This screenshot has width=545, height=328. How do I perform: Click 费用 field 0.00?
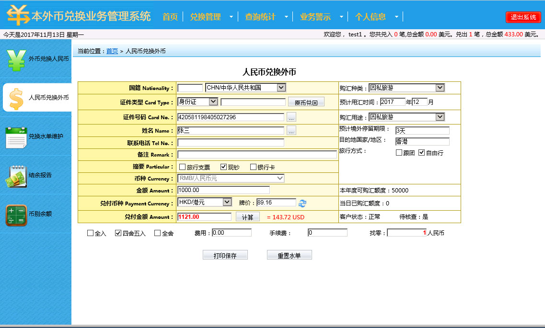(232, 233)
